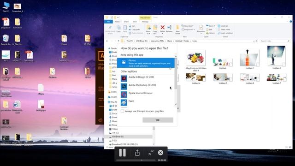This screenshot has width=295, height=166.
Task: Click Explorer up-one-level arrow
Action: [x=118, y=41]
